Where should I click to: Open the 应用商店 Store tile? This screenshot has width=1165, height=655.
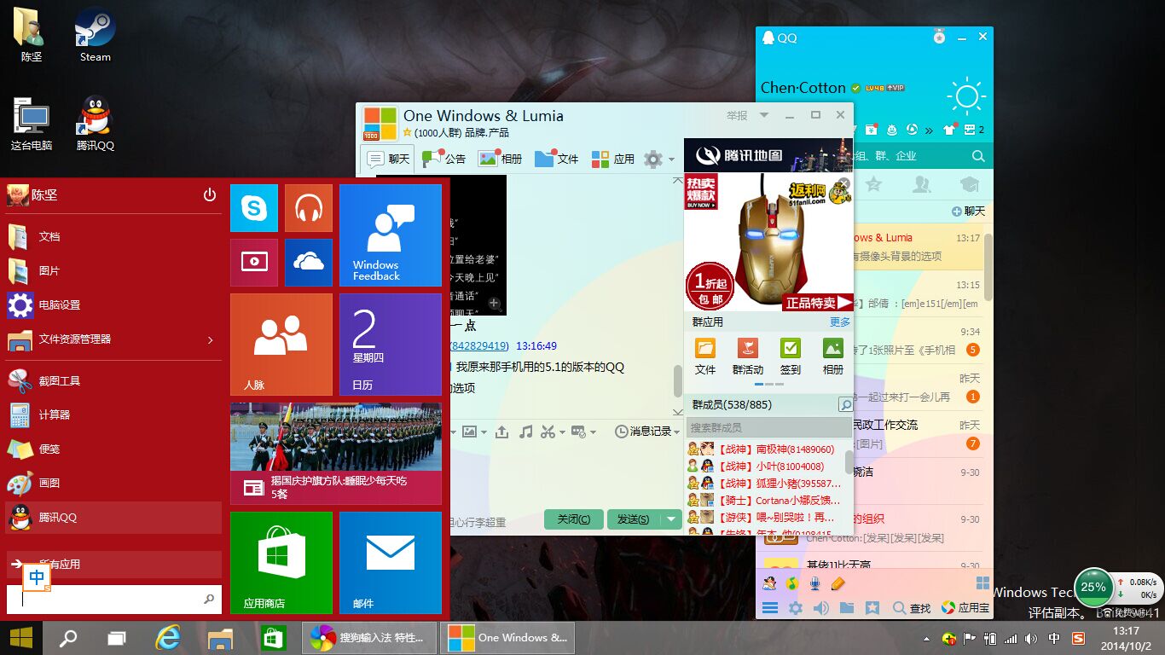coord(281,563)
